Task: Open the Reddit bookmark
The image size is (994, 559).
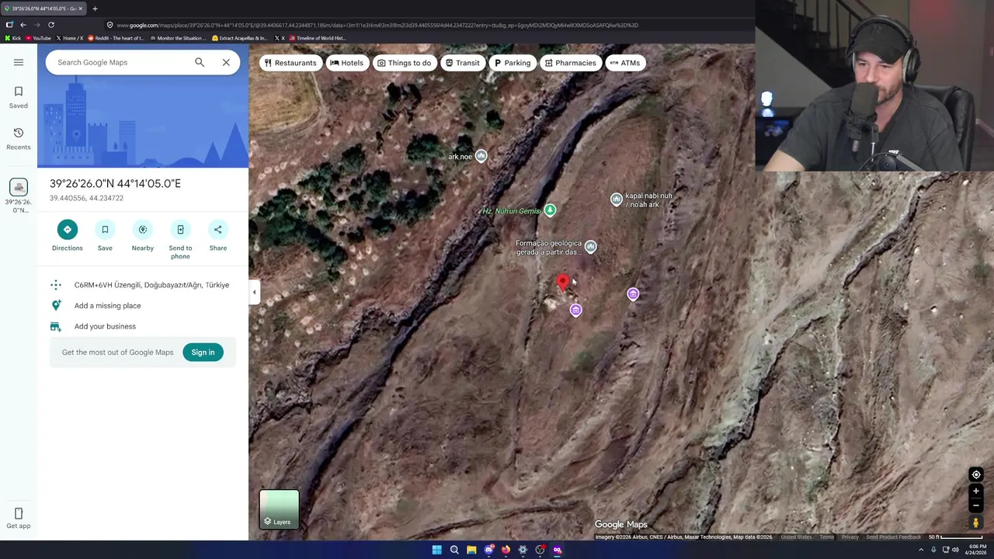Action: (x=116, y=38)
